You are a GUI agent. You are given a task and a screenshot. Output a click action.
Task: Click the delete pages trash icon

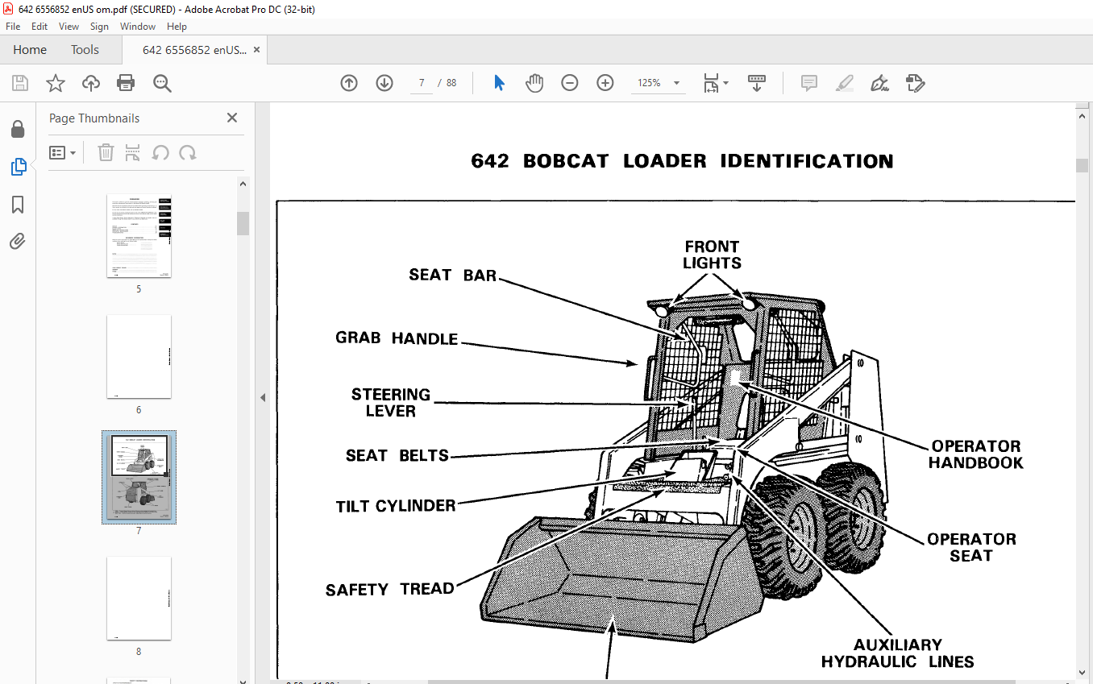point(106,152)
